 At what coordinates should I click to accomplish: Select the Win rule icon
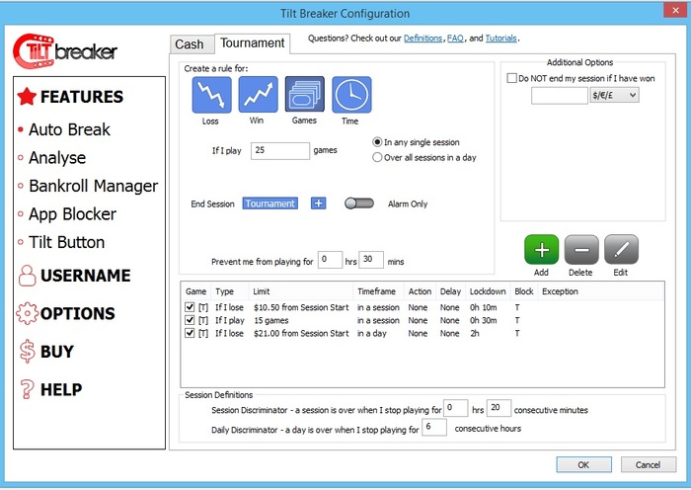[259, 95]
